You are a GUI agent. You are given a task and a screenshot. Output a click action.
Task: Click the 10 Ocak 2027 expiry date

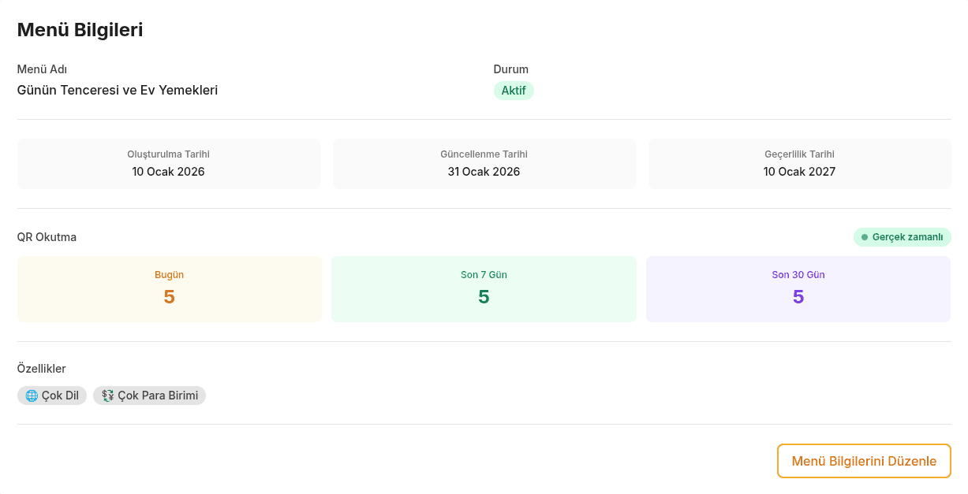(x=799, y=172)
